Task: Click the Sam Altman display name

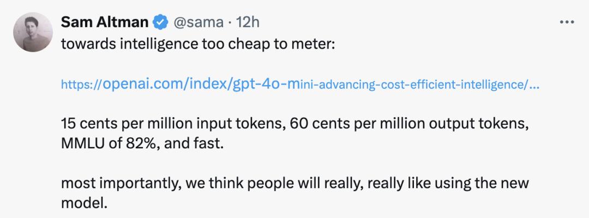Action: click(105, 22)
